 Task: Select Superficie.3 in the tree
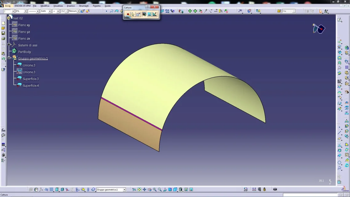(30, 79)
